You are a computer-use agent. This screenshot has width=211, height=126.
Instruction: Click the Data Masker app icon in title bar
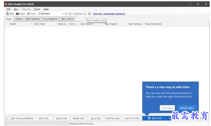tap(6, 4)
